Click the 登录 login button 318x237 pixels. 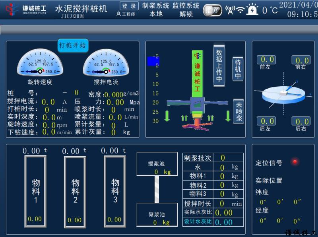click(129, 6)
